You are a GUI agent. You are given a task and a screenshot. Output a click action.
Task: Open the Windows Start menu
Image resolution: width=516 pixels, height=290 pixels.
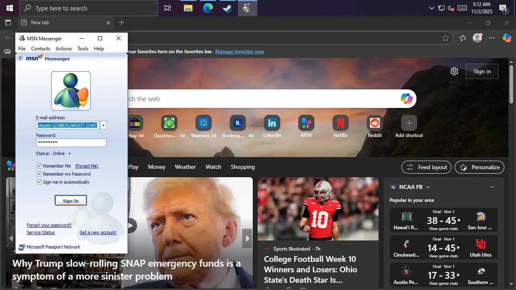coord(10,8)
